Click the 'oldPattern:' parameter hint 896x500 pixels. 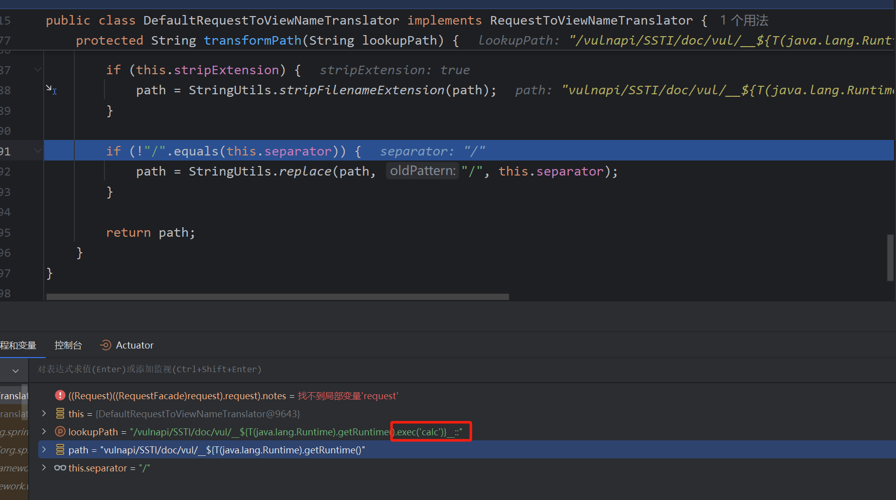(x=423, y=171)
